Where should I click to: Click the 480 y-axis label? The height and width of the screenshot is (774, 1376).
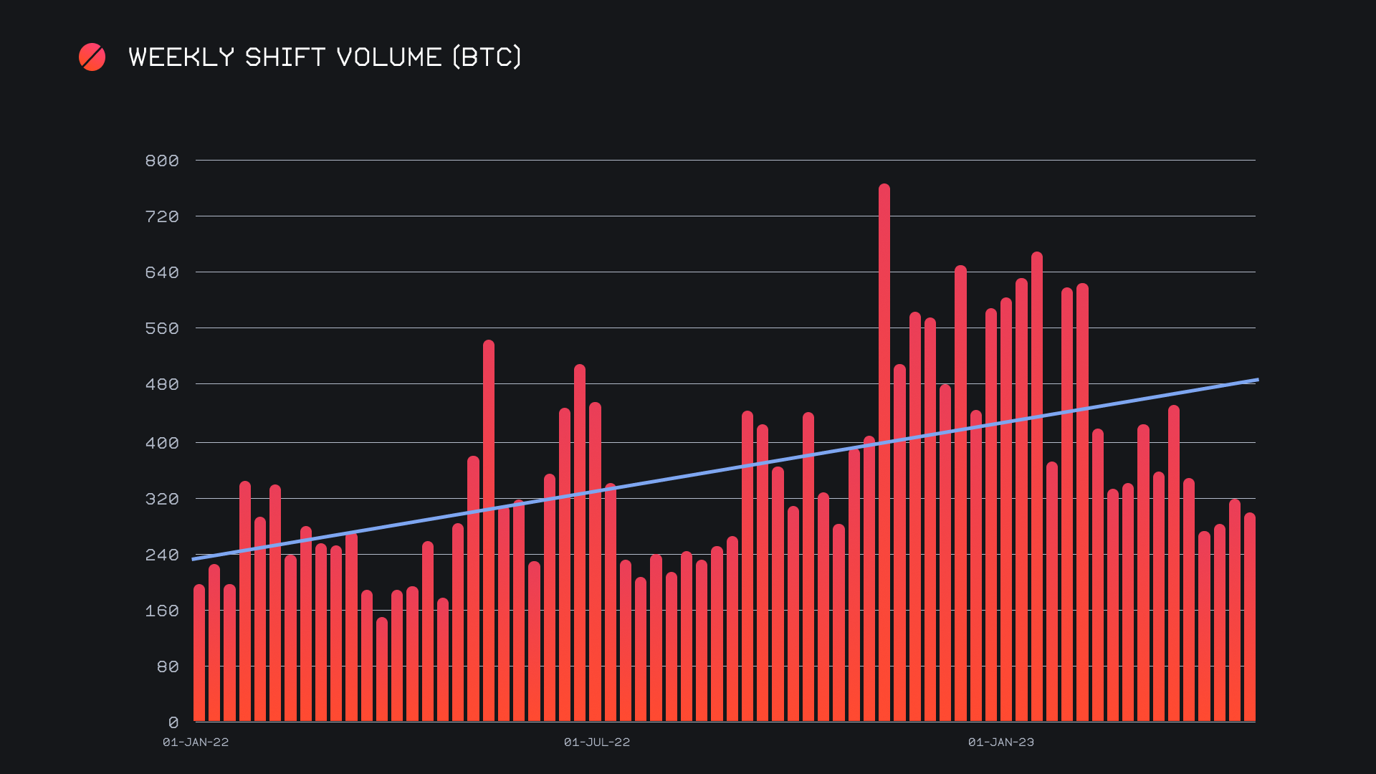pos(162,384)
